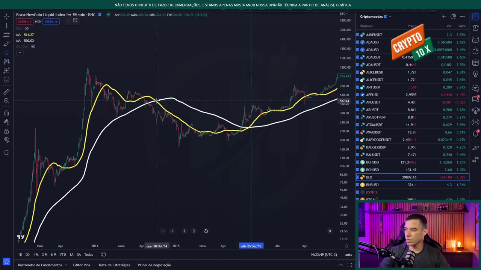This screenshot has width=481, height=270.
Task: Select the highlighted arrow shape tool
Action: pos(6,52)
